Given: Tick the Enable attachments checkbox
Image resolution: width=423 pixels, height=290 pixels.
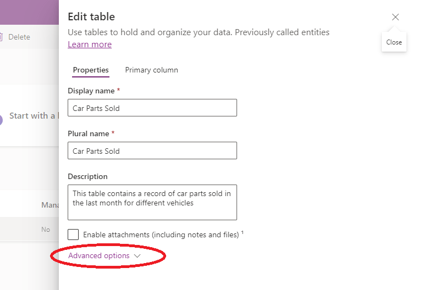Looking at the screenshot, I should (73, 235).
